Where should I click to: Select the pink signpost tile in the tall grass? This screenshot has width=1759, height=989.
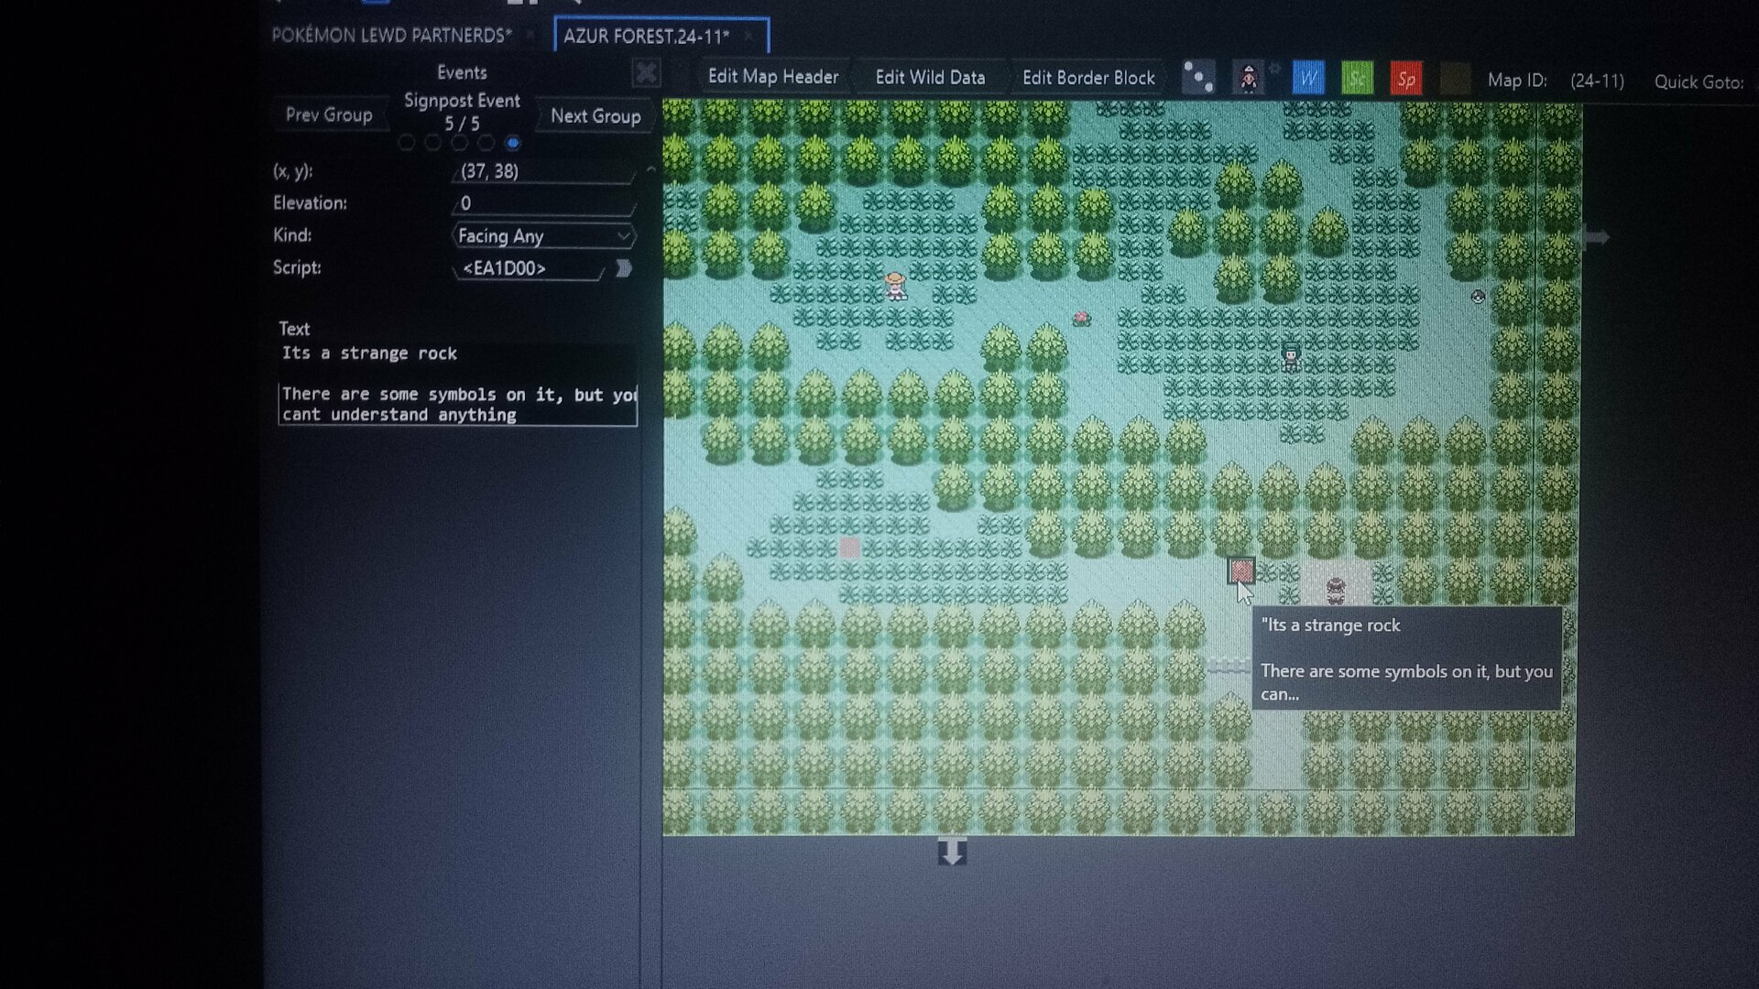(849, 548)
